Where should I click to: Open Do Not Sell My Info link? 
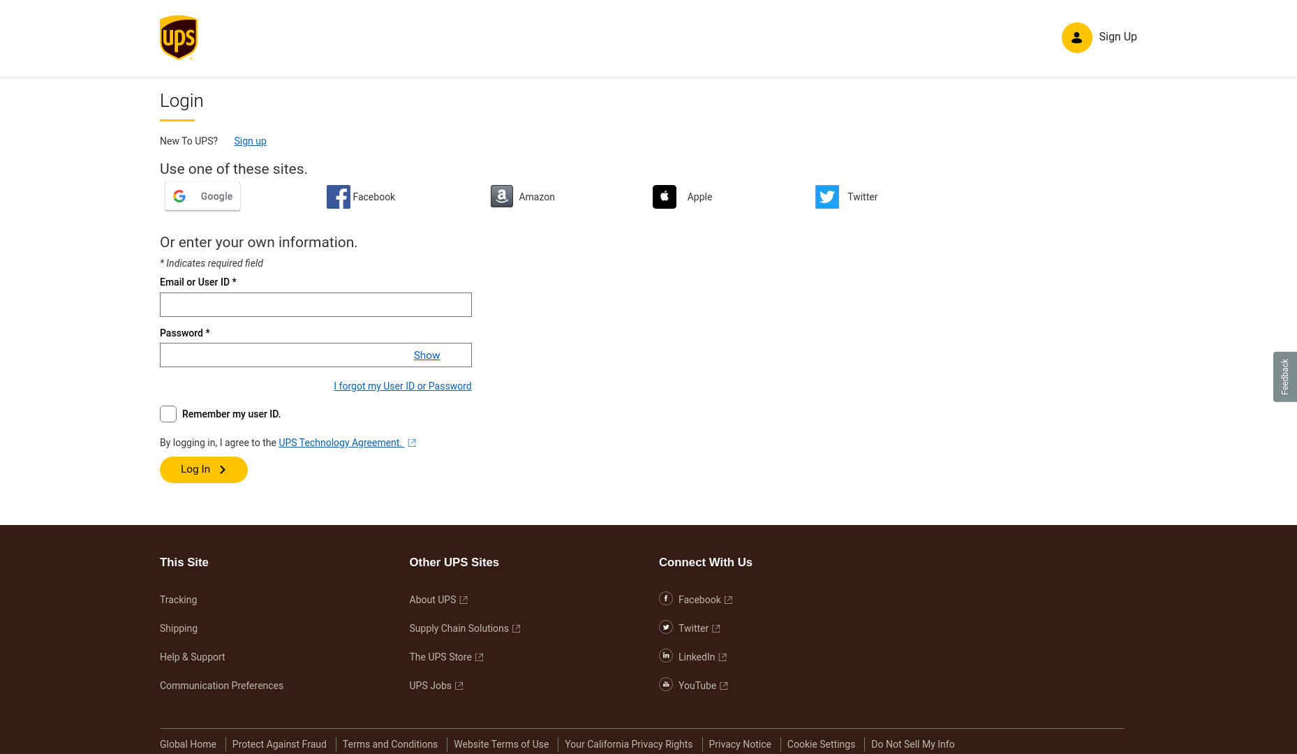pos(912,744)
